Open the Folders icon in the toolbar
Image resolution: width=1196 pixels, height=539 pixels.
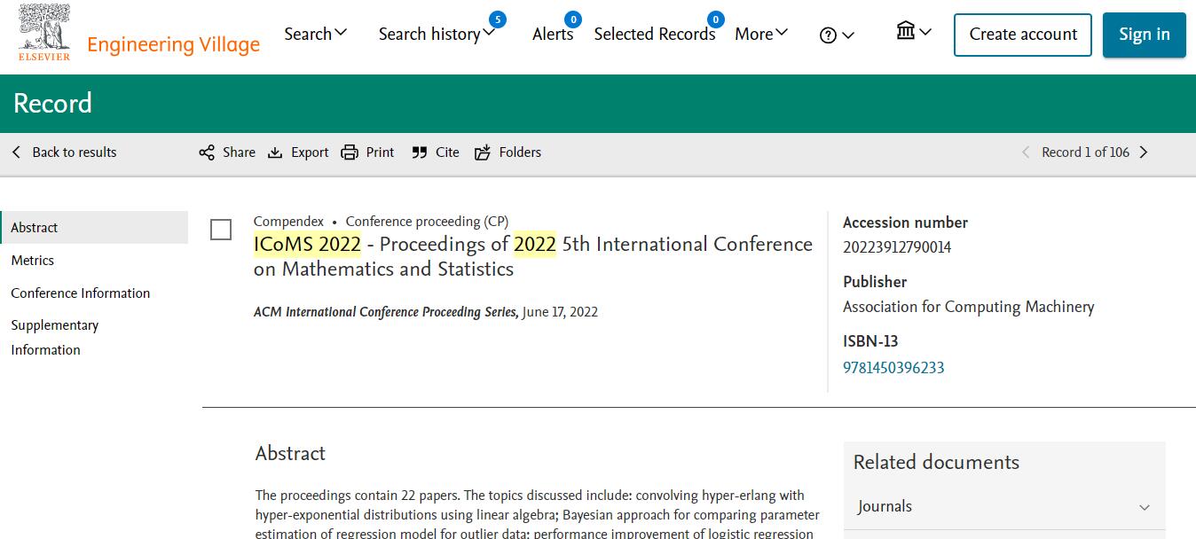(x=483, y=152)
